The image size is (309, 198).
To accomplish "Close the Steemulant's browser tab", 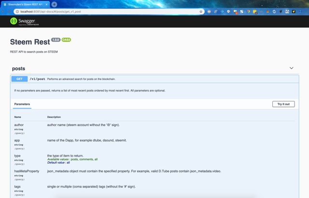I will (x=46, y=4).
